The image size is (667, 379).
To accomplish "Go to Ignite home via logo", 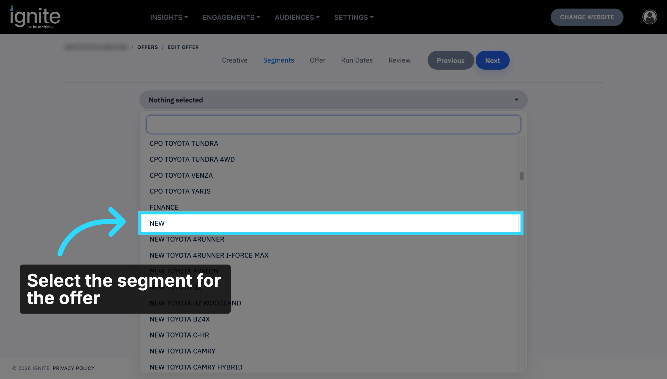I will 35,17.
